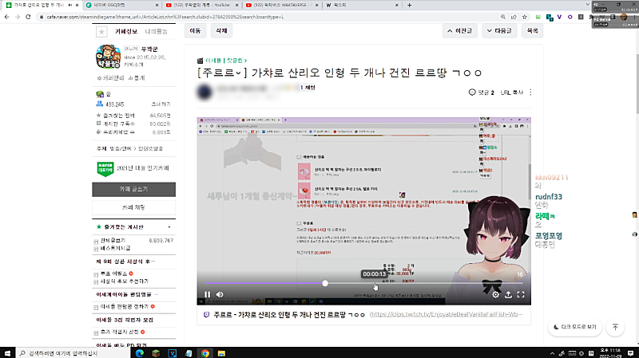This screenshot has height=358, width=639.
Task: Open the article list with 목록 button
Action: [532, 31]
